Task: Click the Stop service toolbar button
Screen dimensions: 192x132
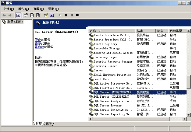Action: pyautogui.click(x=66, y=15)
